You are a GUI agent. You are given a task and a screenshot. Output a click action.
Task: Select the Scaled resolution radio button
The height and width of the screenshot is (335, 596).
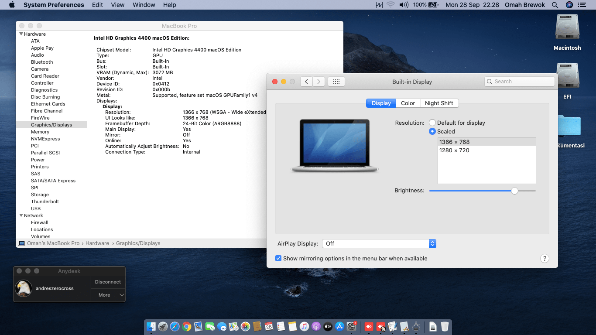click(432, 131)
